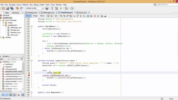The image size is (178, 100).
Task: Switch editor to Design view
Action: click(35, 16)
